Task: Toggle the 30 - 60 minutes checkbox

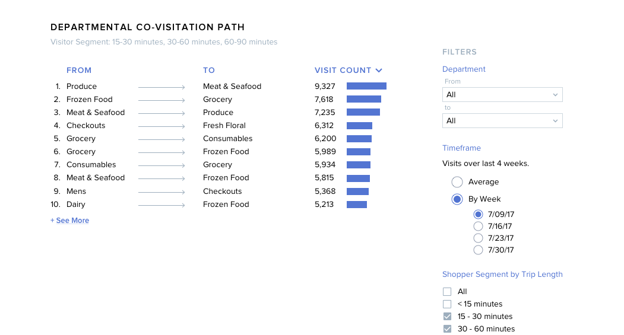Action: 448,329
